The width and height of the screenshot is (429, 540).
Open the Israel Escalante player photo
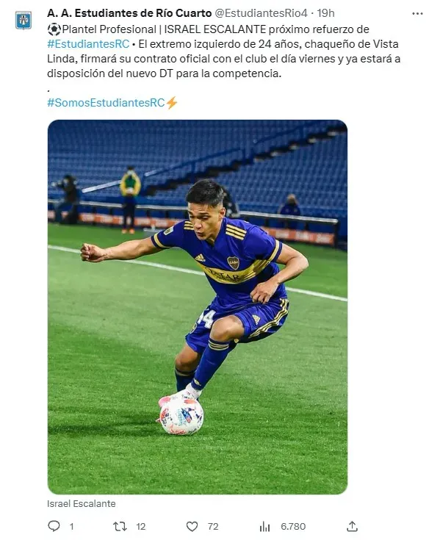(198, 307)
